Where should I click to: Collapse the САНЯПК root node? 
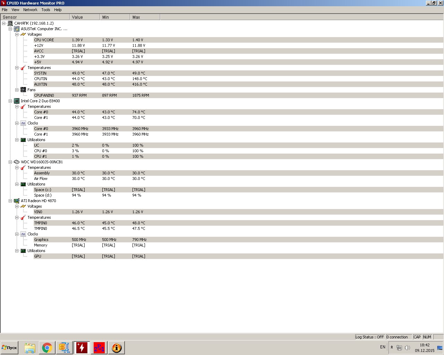point(4,23)
